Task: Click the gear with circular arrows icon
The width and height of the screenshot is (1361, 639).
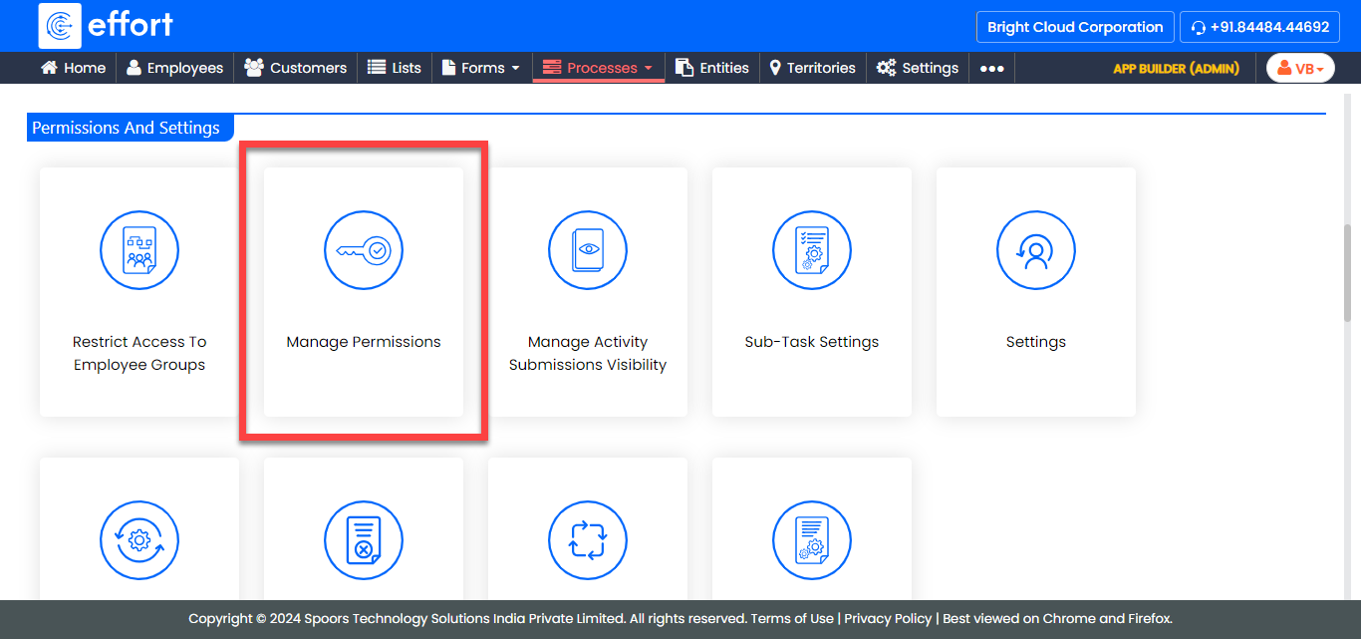Action: tap(139, 541)
